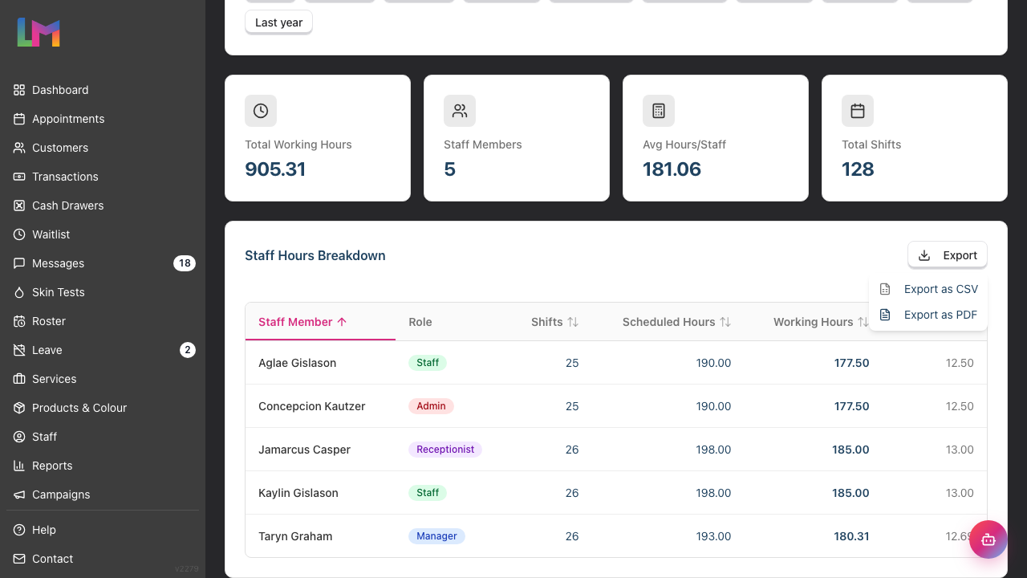This screenshot has height=578, width=1027.
Task: Click the Staff Member column header
Action: (320, 322)
